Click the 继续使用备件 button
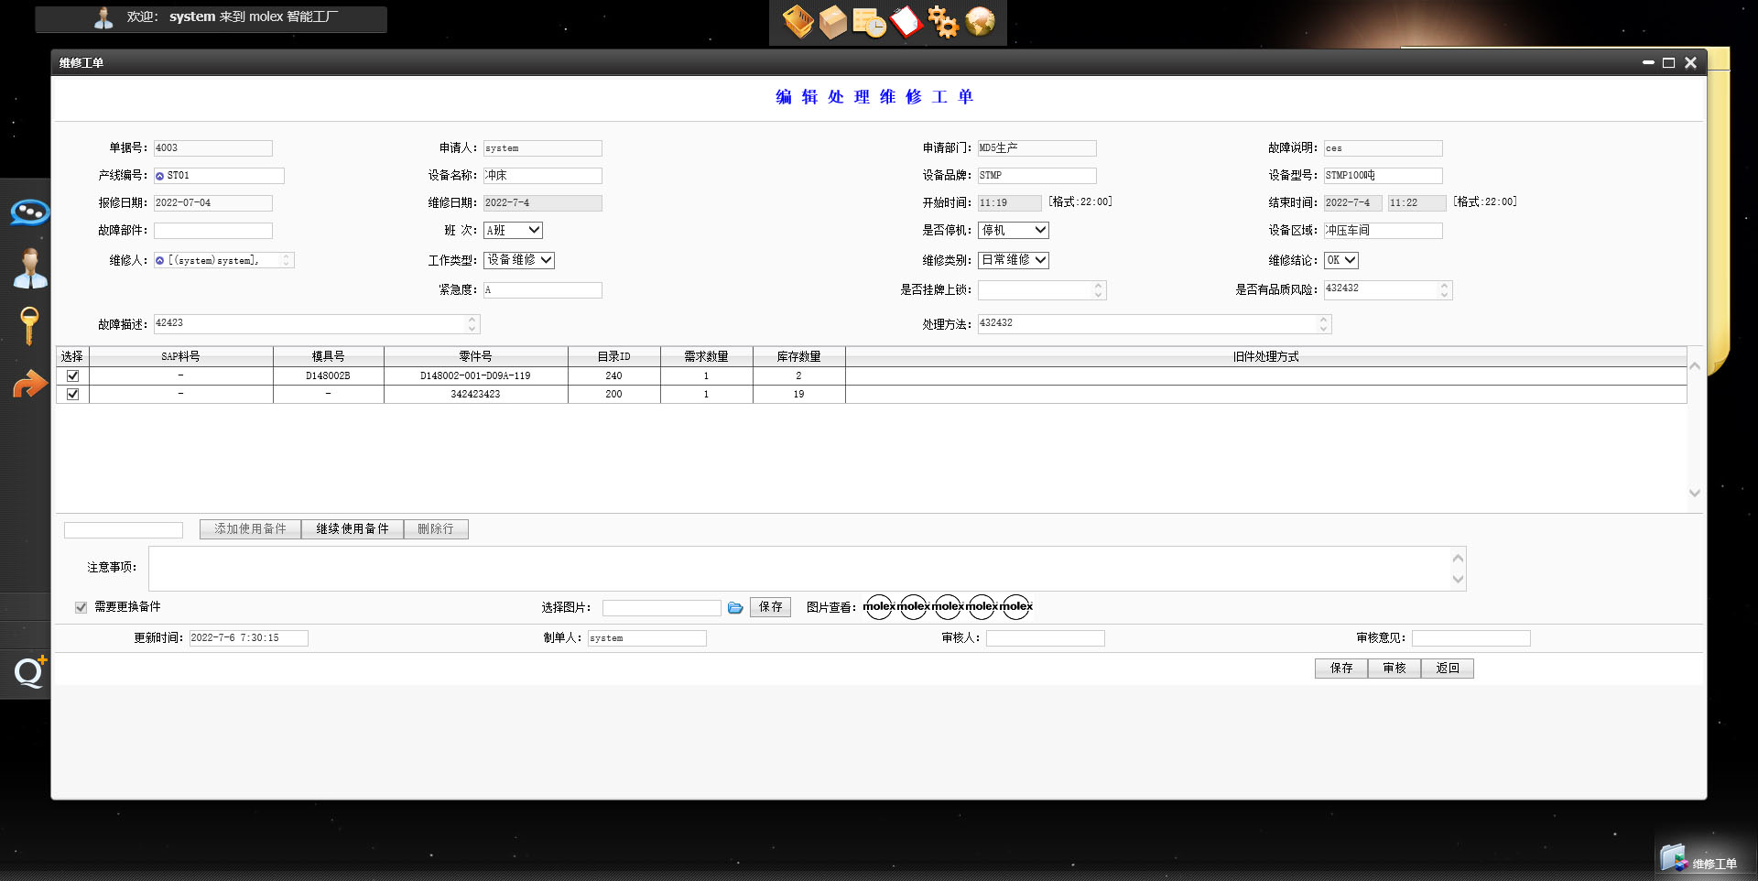 point(353,529)
